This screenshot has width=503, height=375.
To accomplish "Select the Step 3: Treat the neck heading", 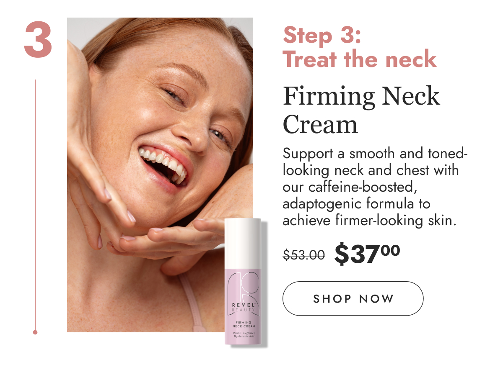I will (360, 47).
